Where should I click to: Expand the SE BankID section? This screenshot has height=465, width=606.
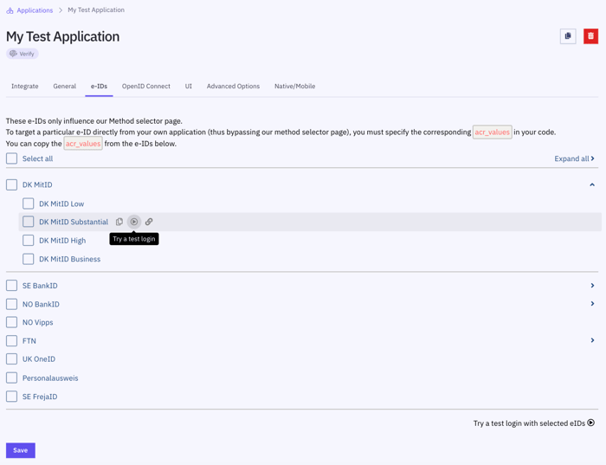pos(592,286)
